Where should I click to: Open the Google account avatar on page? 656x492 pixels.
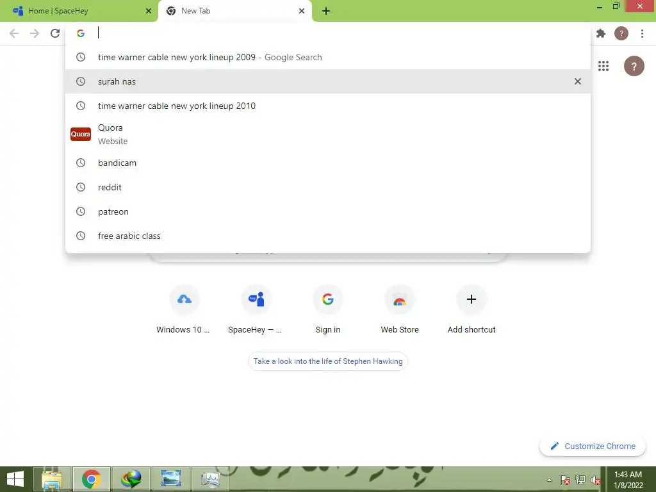[634, 66]
